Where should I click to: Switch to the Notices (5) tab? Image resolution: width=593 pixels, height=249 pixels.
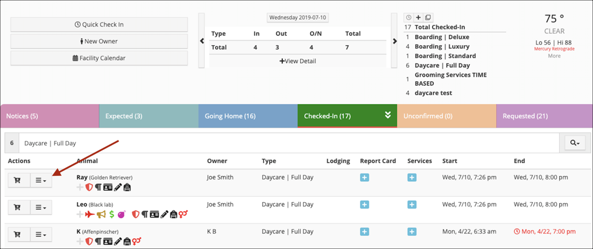pyautogui.click(x=50, y=116)
